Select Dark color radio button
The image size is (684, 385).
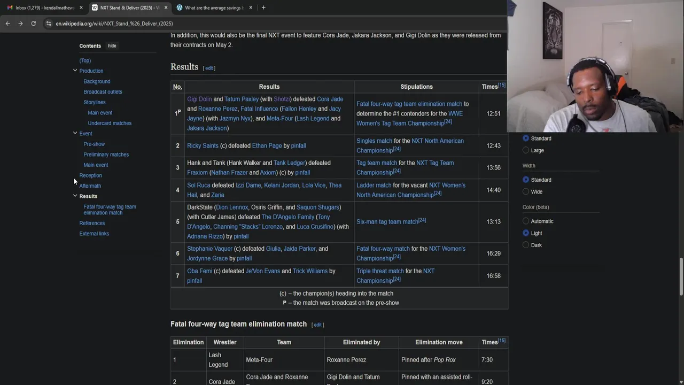526,245
